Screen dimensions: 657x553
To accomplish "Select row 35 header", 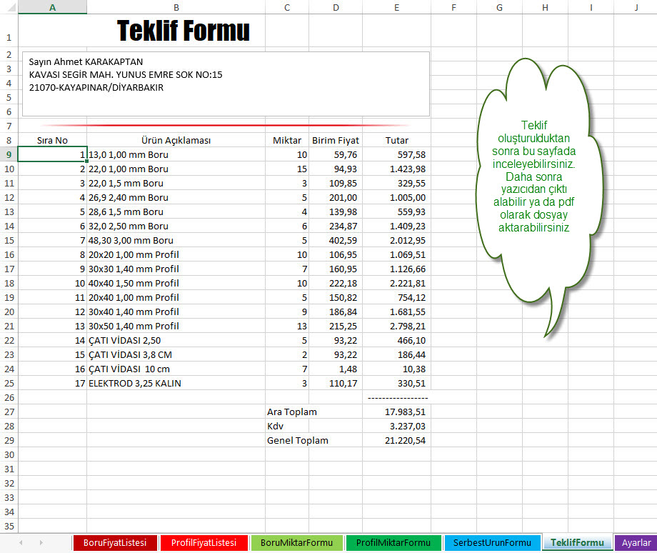I will 9,526.
